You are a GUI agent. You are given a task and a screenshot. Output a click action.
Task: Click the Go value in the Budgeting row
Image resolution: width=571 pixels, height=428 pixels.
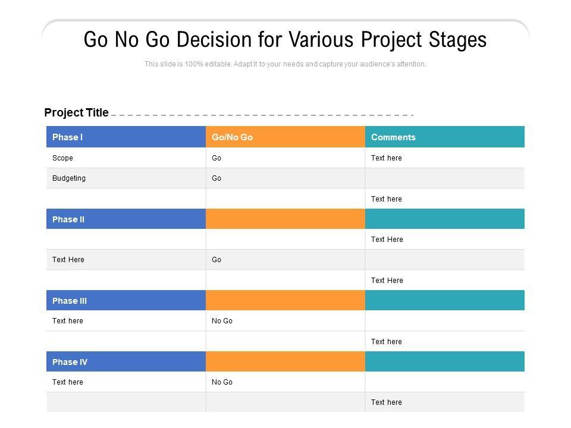click(x=217, y=178)
